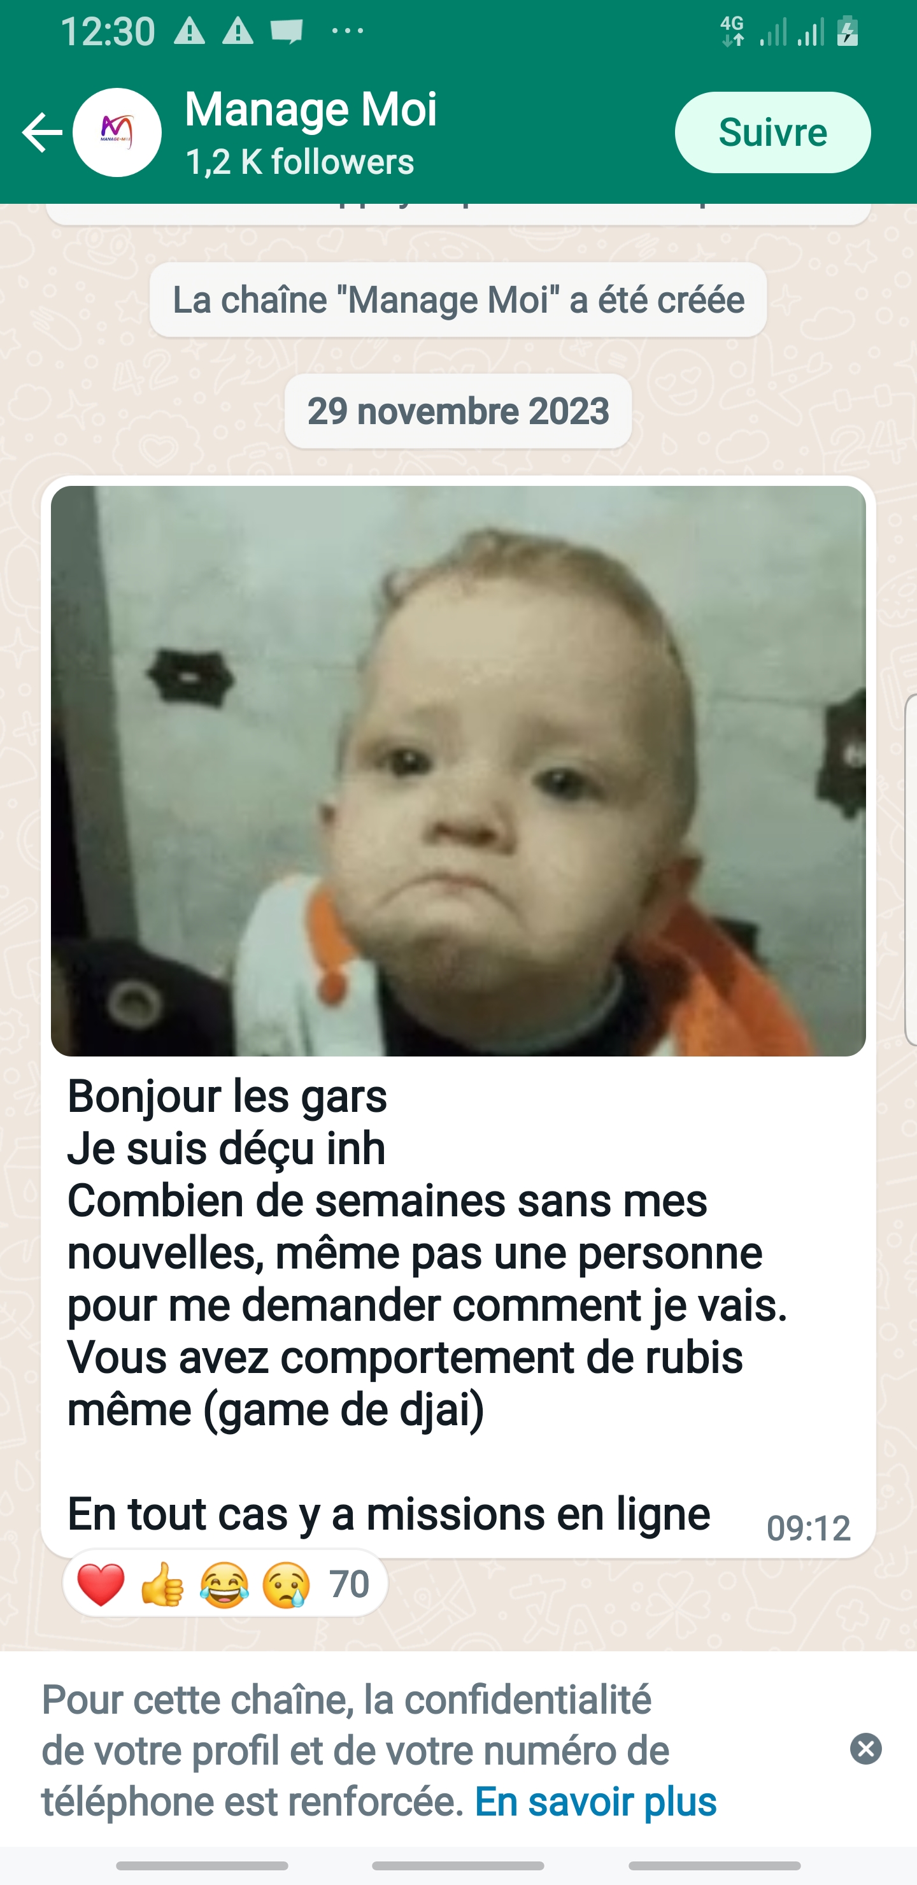Open the reactions count showing 70
917x1885 pixels.
coord(349,1584)
